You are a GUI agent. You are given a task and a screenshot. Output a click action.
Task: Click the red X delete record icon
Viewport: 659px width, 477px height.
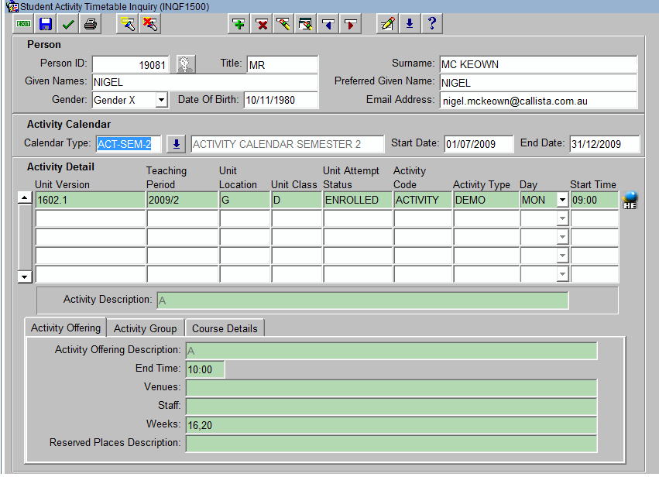tap(262, 24)
